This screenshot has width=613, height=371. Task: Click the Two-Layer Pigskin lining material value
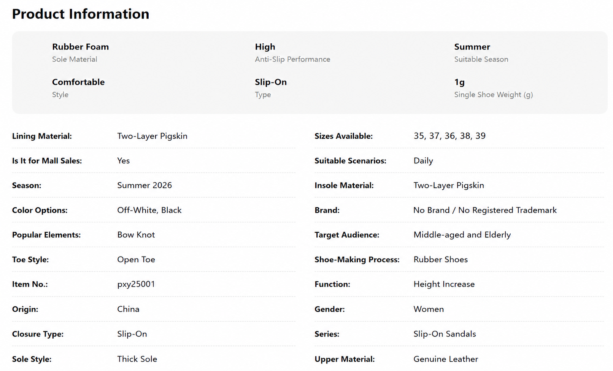coord(152,136)
